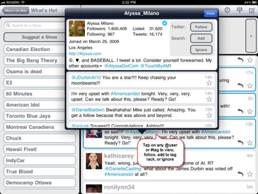Click the Search for a Show field
The image size is (258, 194).
pyautogui.click(x=35, y=25)
